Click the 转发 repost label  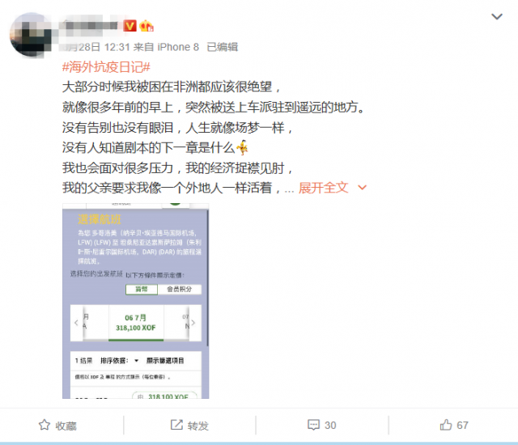[198, 426]
